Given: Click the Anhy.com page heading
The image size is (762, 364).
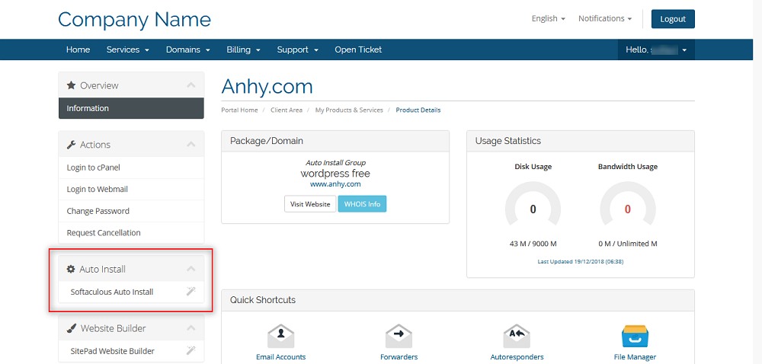Looking at the screenshot, I should click(x=267, y=86).
